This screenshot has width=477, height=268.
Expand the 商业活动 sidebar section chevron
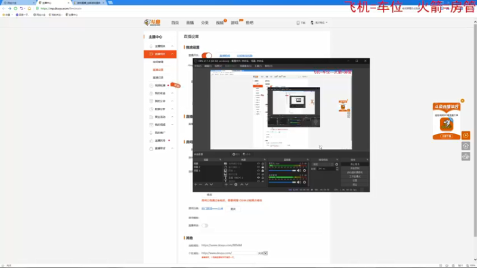coord(172,117)
